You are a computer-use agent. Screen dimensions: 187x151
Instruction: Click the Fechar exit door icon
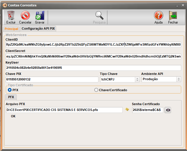(173, 16)
